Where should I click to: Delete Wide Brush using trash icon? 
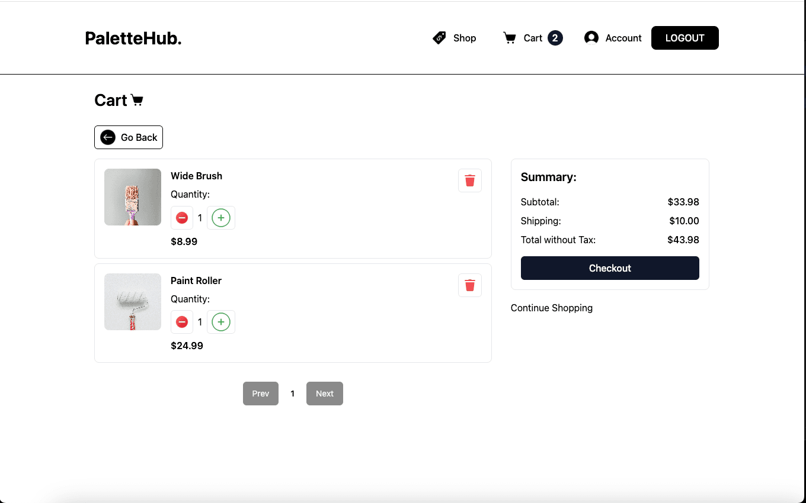469,180
